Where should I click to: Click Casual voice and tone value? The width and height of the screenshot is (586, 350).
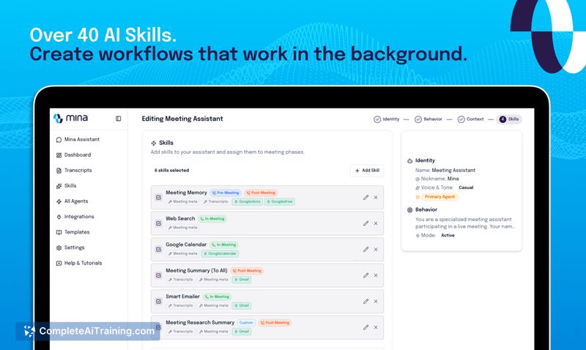(x=466, y=187)
